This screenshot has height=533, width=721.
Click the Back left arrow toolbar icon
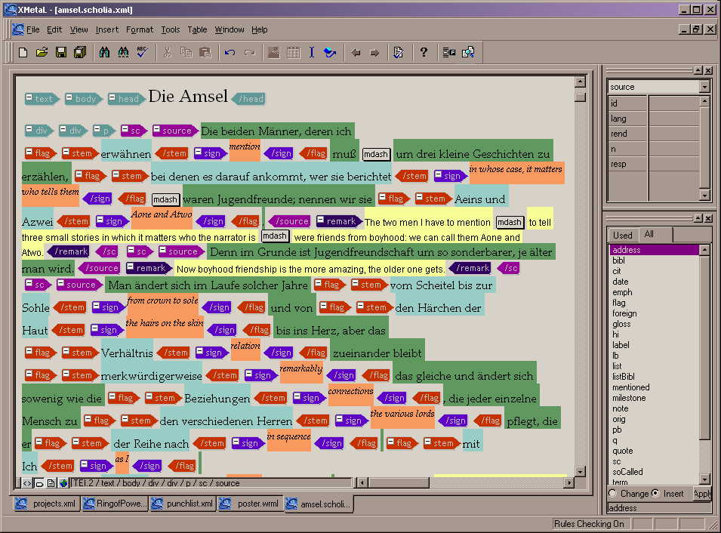point(356,52)
